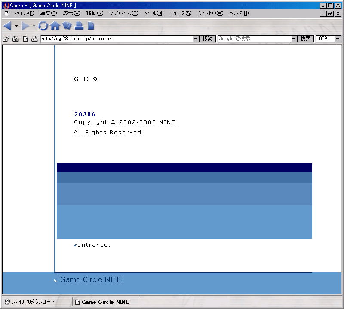Click the 検索 search button

pyautogui.click(x=306, y=39)
